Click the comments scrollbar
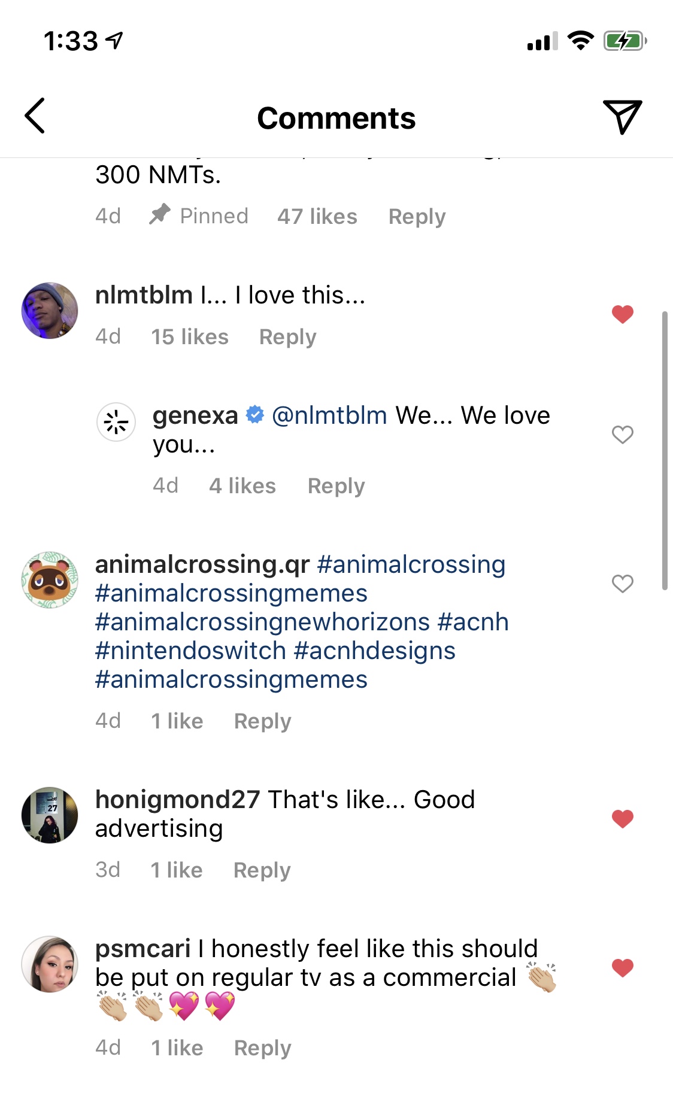Image resolution: width=673 pixels, height=1096 pixels. coord(665,450)
